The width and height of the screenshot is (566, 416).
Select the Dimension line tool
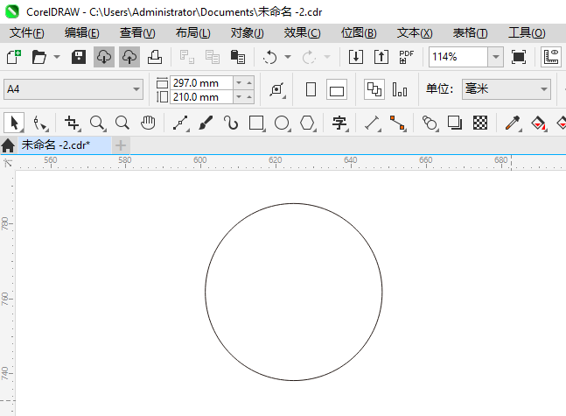tap(372, 123)
